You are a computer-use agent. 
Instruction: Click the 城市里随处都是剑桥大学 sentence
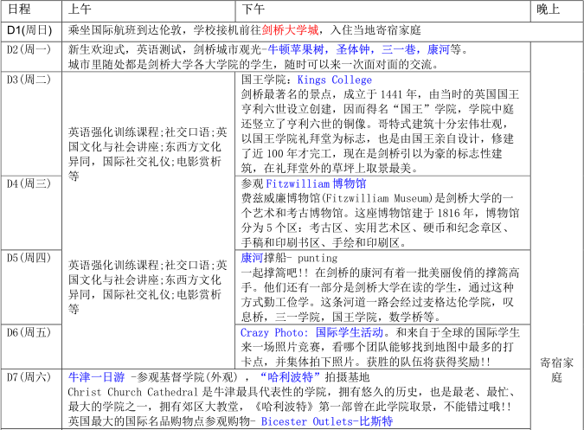[x=253, y=64]
